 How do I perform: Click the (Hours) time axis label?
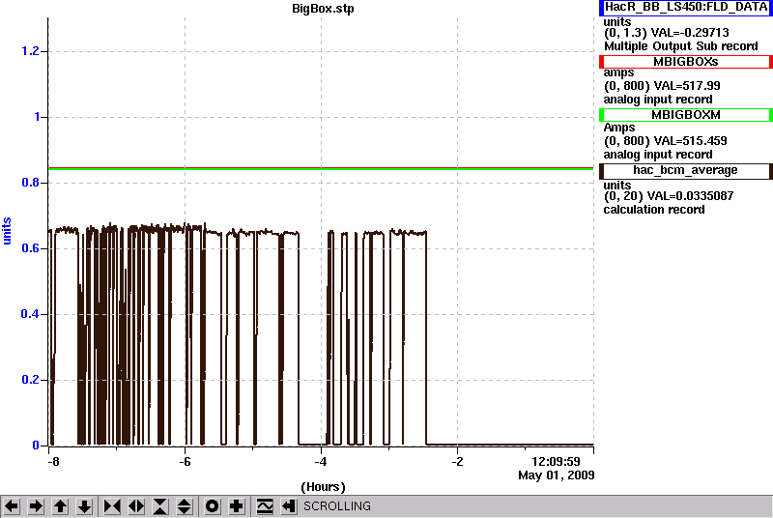[x=323, y=487]
